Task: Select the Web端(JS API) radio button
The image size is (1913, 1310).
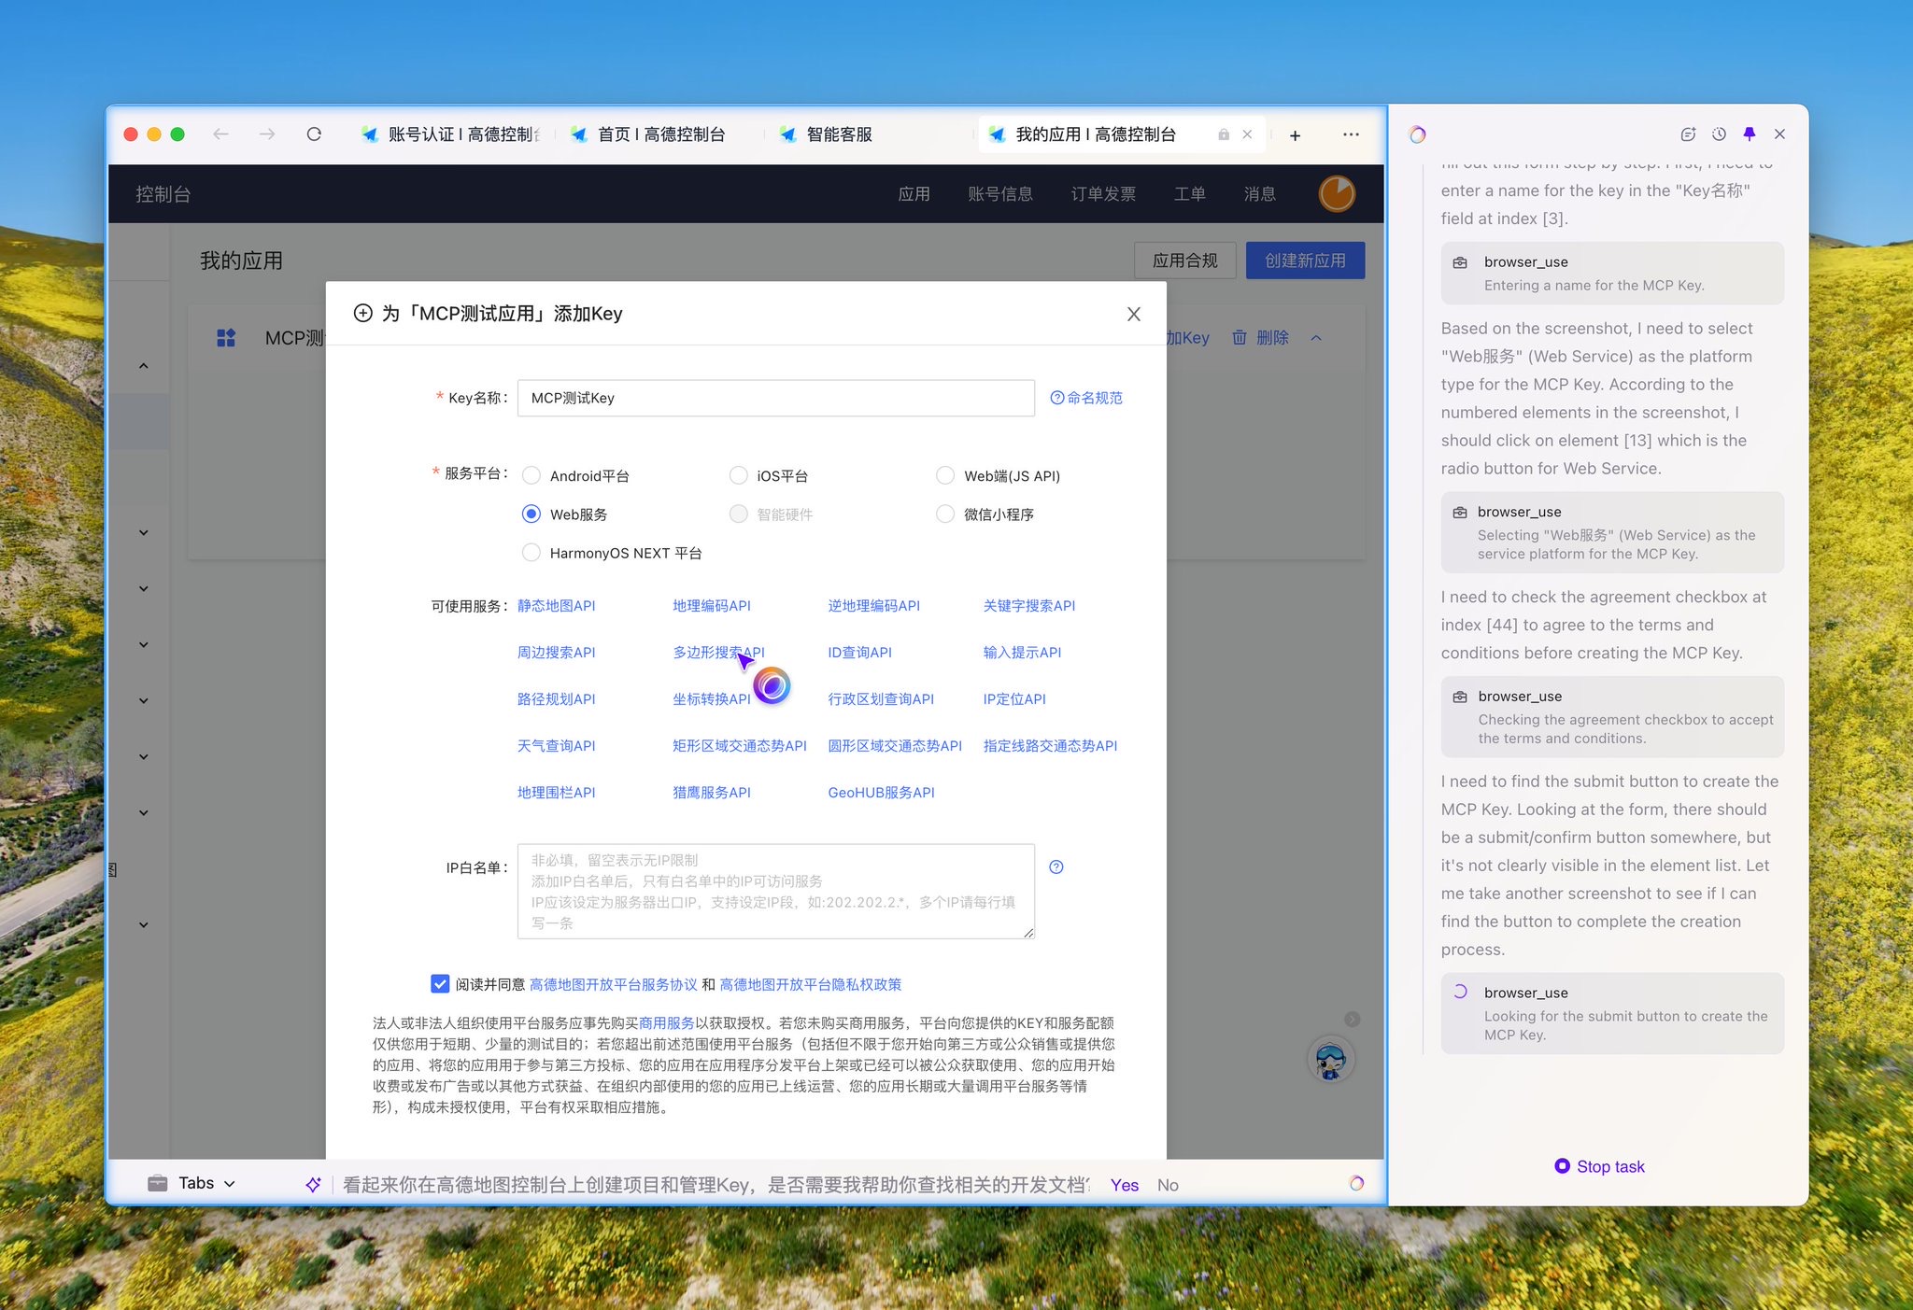Action: (945, 475)
